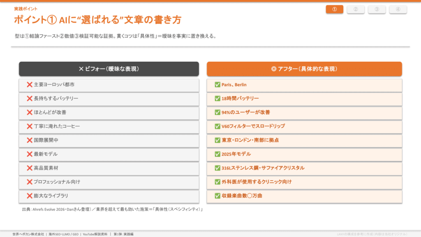Click 海外SEO・LLMO / GEO in the footer

coord(63,234)
